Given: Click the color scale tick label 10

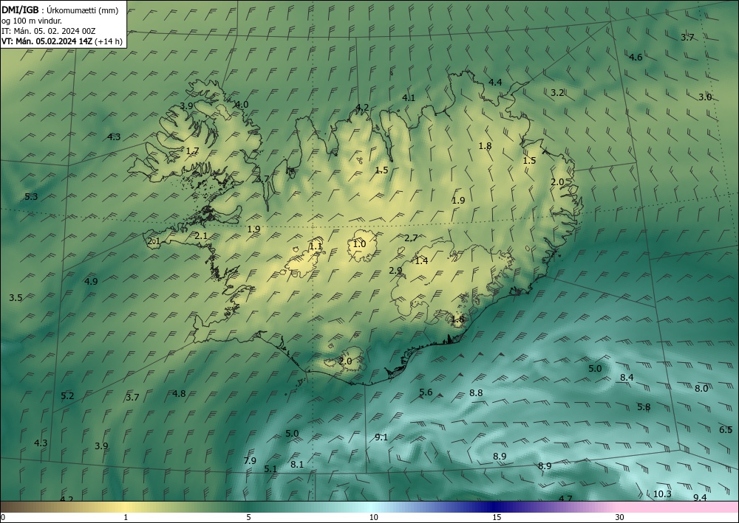Looking at the screenshot, I should (x=374, y=517).
